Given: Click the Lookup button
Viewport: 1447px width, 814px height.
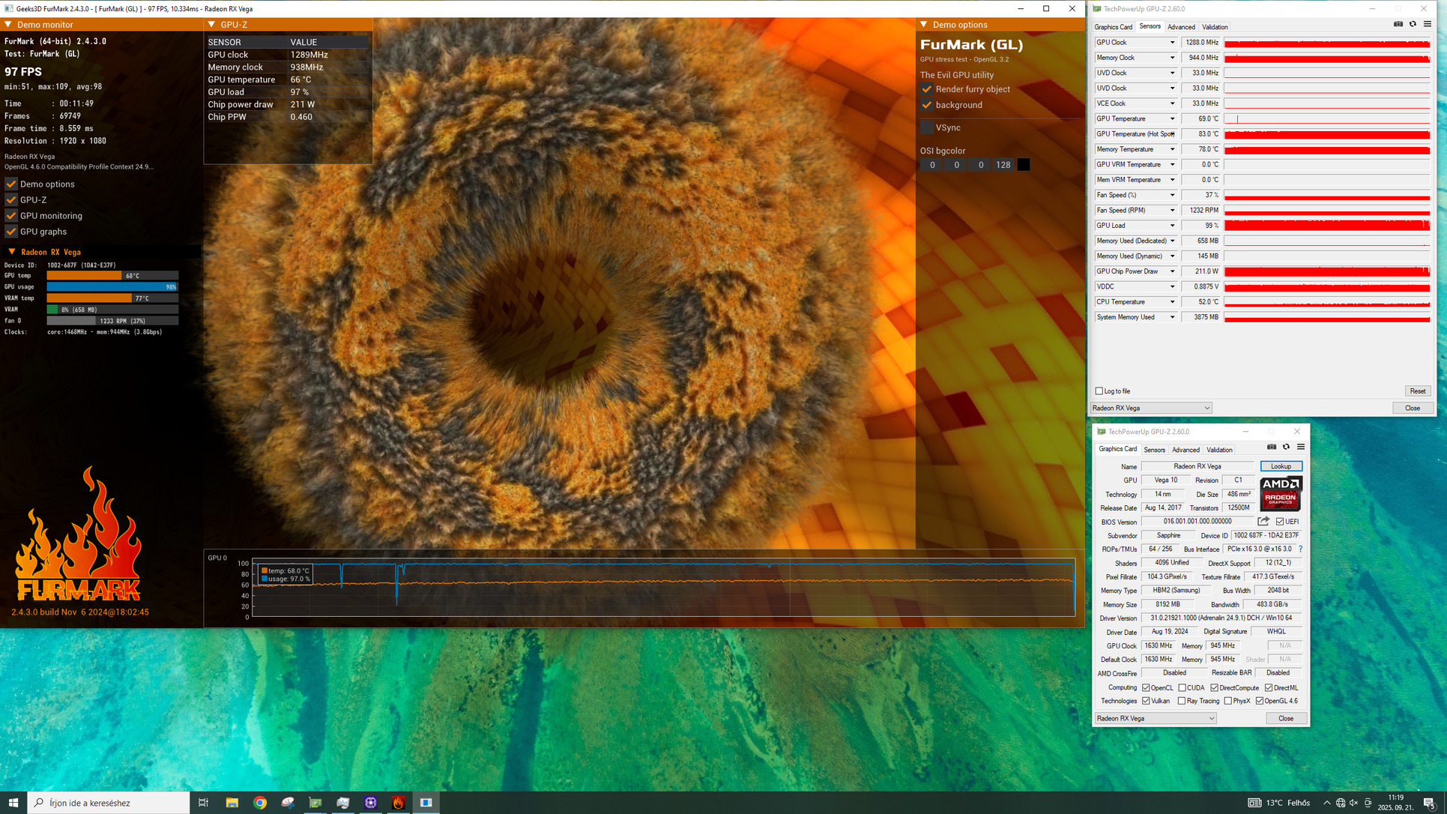Looking at the screenshot, I should click(x=1281, y=466).
